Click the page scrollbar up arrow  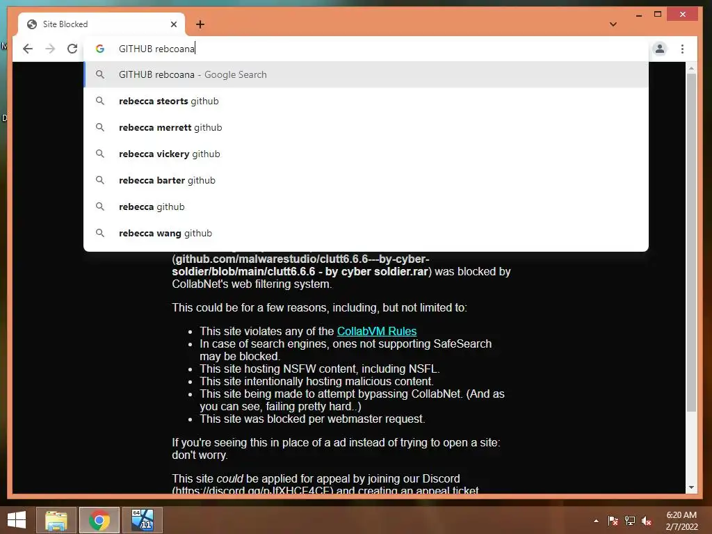click(691, 68)
